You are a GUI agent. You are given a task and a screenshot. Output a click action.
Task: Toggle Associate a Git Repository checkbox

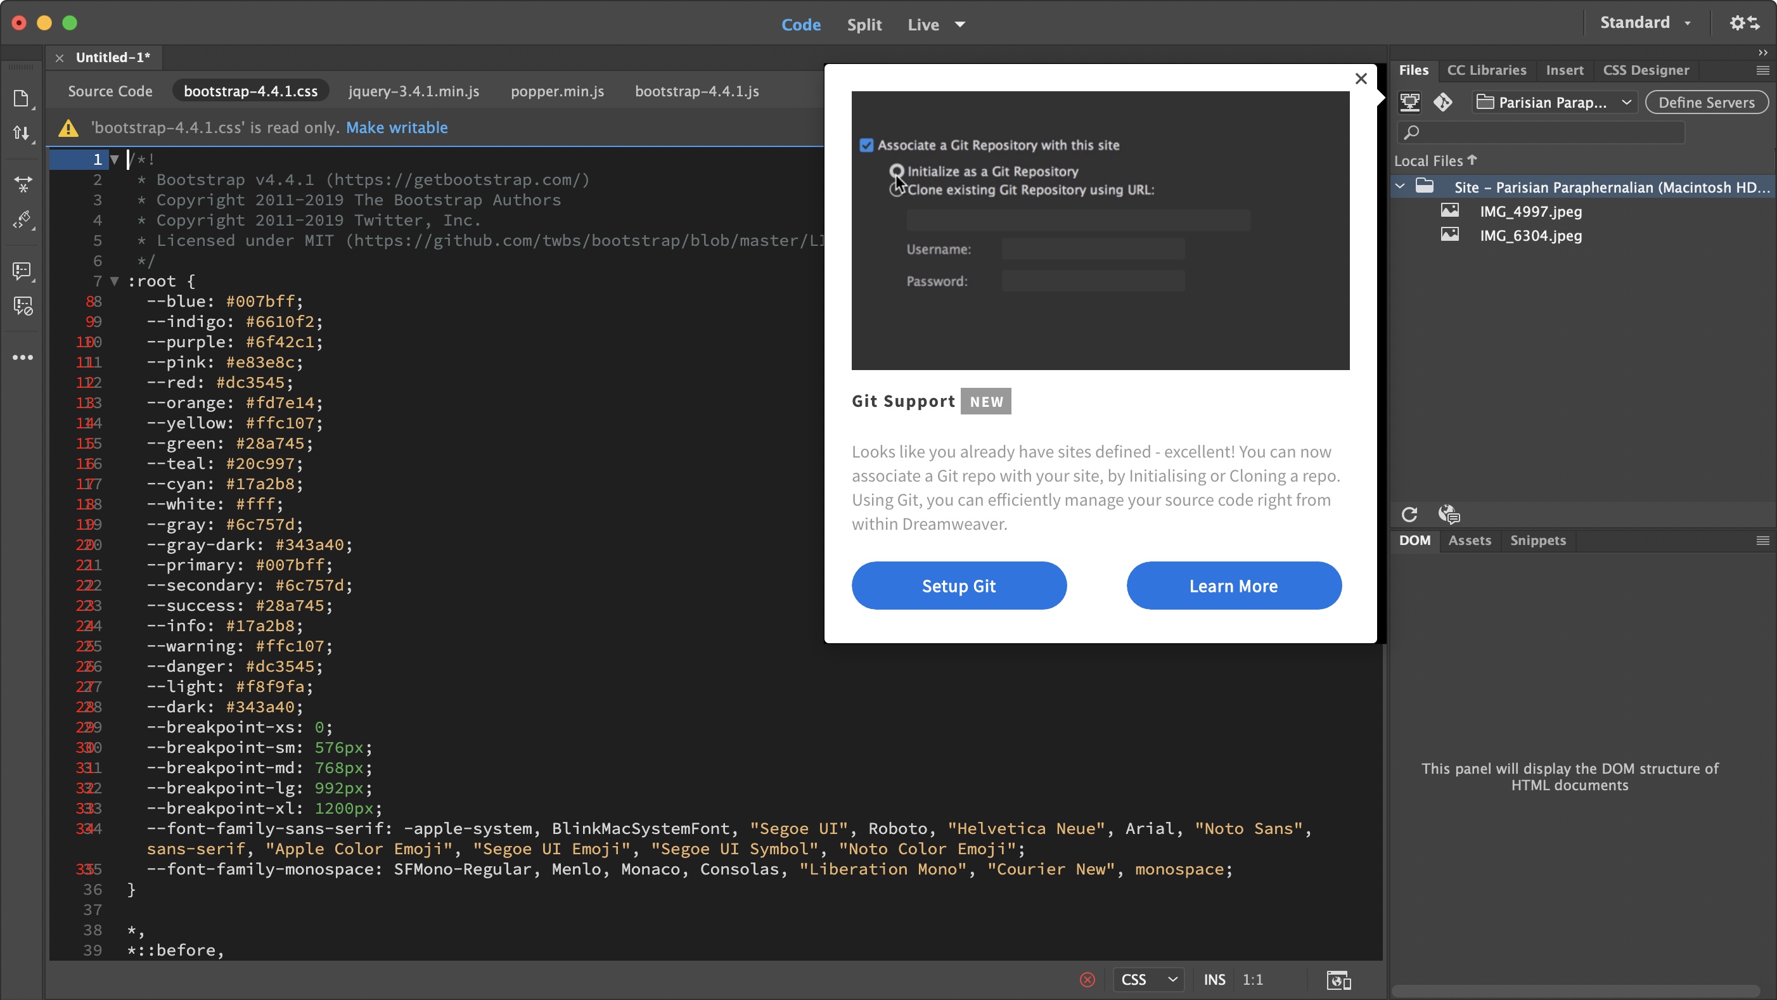coord(866,145)
